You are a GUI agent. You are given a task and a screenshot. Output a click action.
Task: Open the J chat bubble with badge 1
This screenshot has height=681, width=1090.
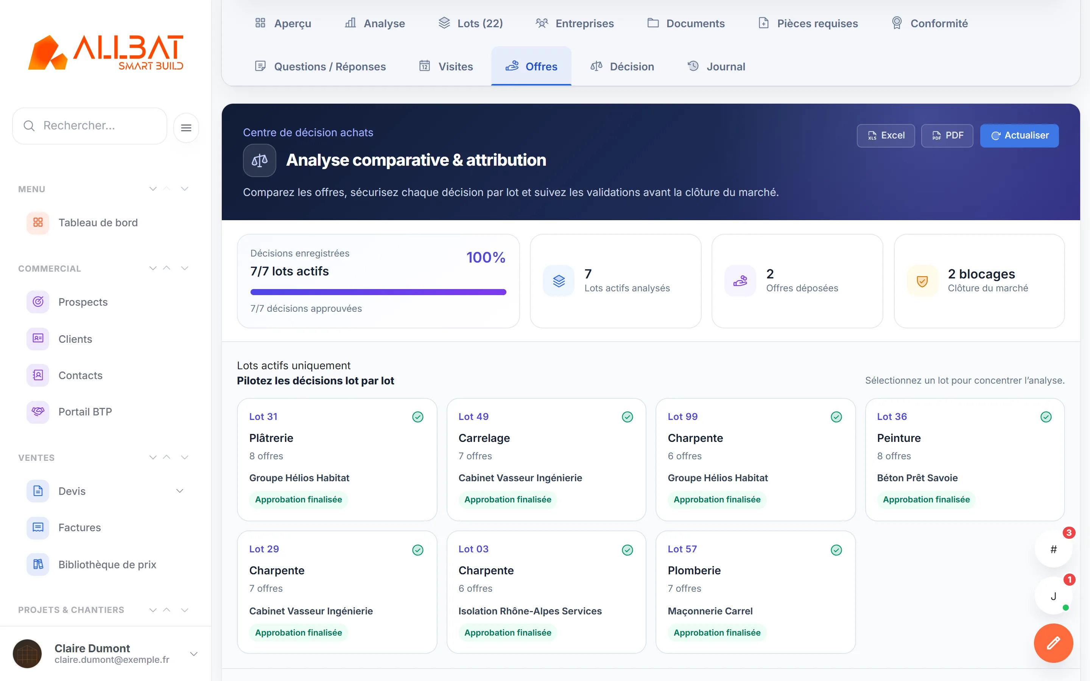pos(1054,596)
